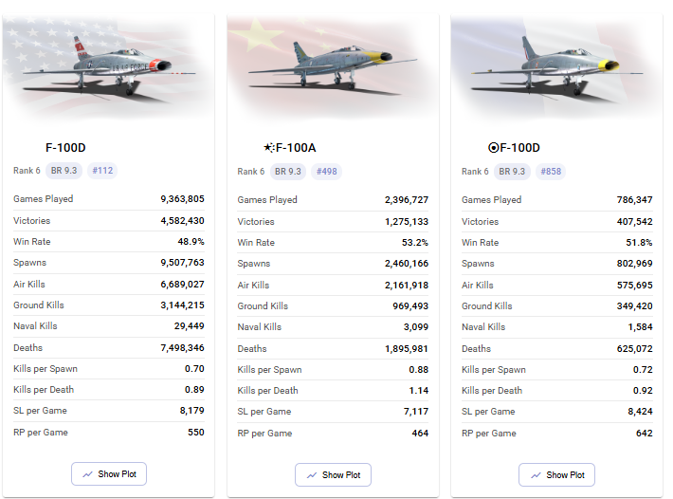Screen dimensions: 673x499
Task: Click the Chinese F-100A aircraft image
Action: click(x=333, y=67)
